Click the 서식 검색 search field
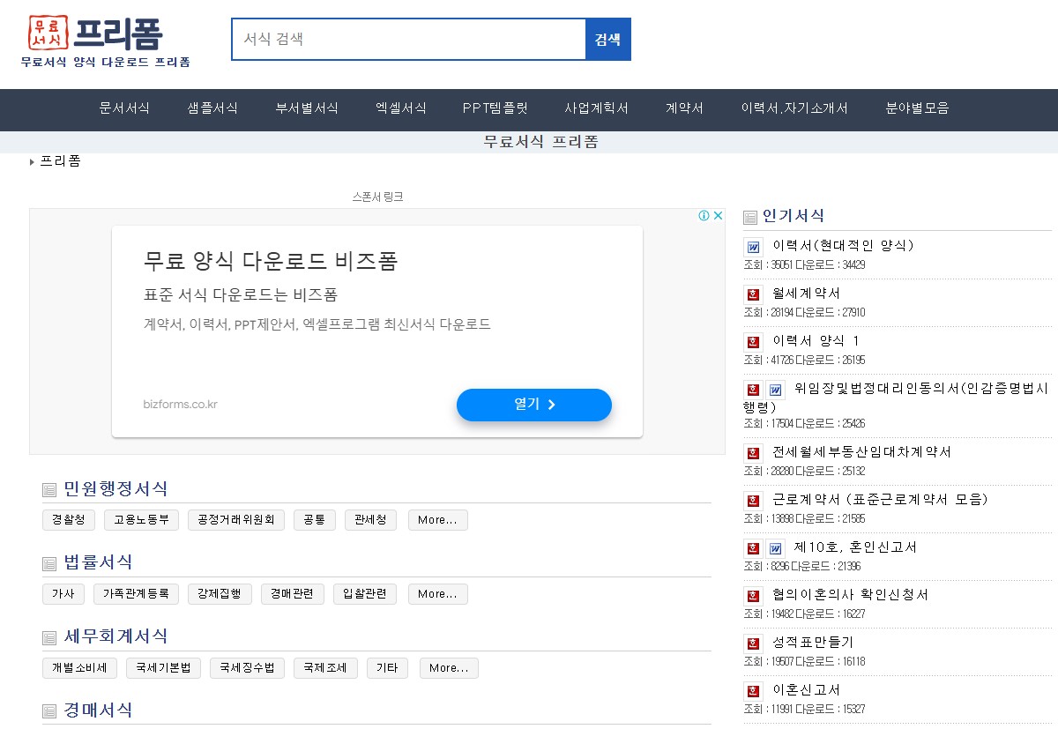1058x729 pixels. [x=409, y=40]
